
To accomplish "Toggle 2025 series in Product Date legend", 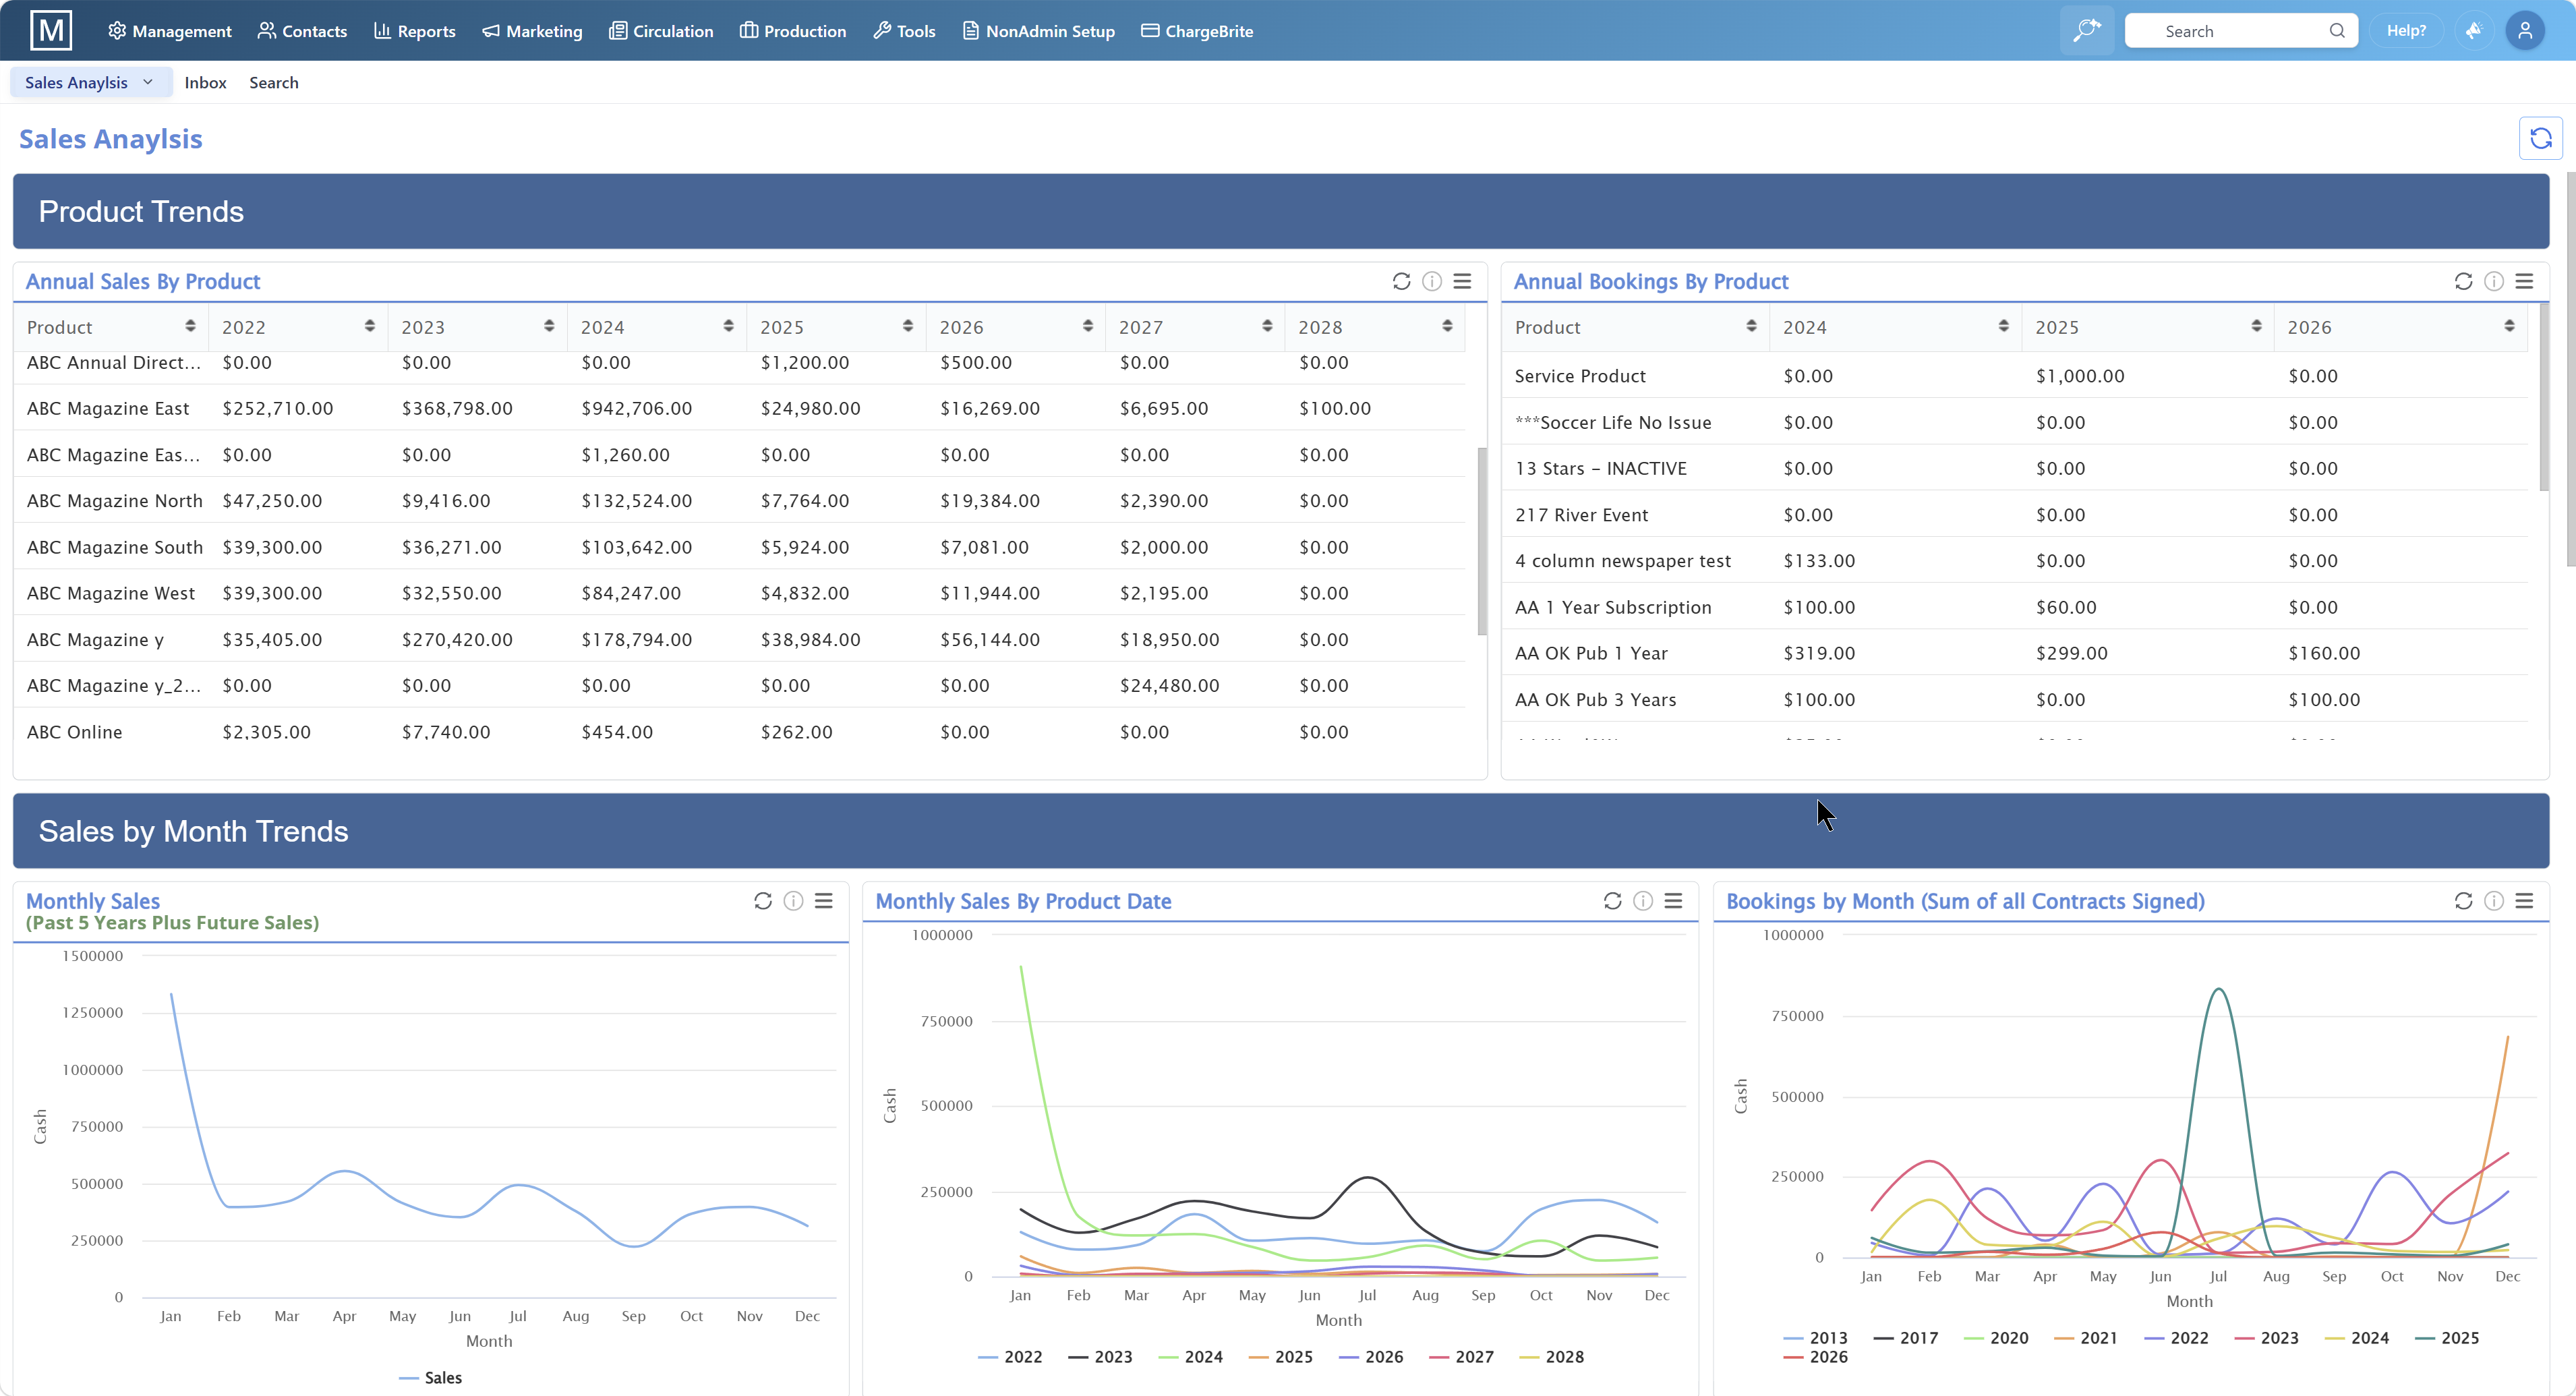I will pos(1280,1357).
